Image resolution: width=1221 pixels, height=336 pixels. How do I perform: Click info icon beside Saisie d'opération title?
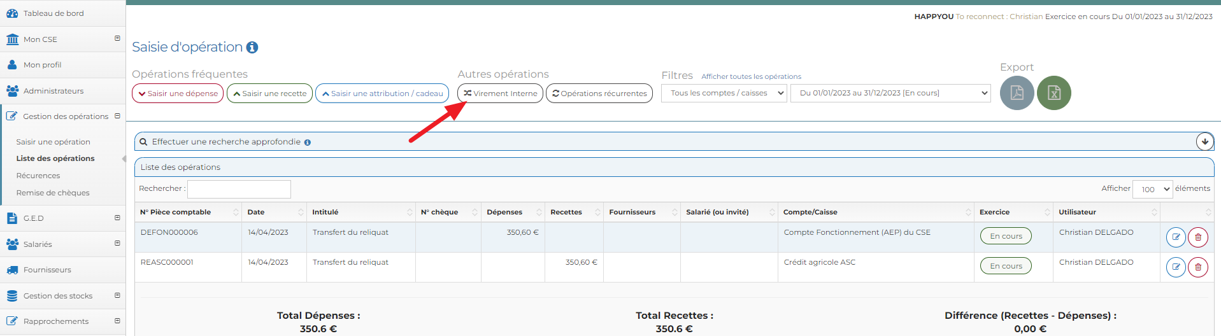click(x=252, y=48)
